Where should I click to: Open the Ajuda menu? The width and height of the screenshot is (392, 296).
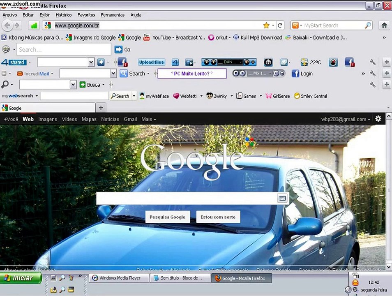click(136, 15)
